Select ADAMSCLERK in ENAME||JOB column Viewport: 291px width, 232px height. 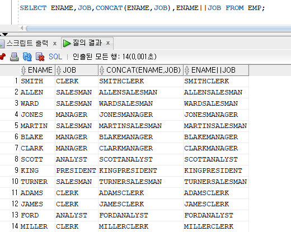[216, 193]
